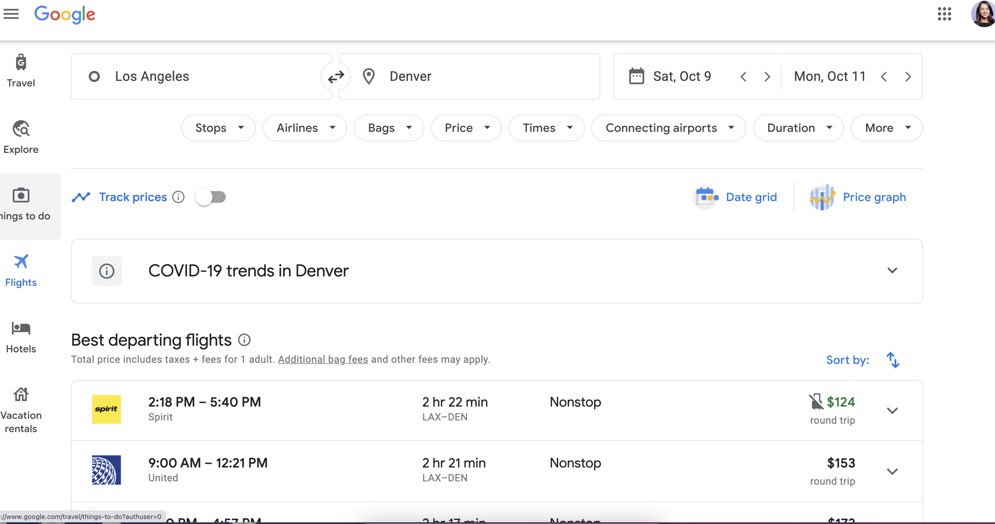Edit the Los Angeles origin field

(x=202, y=77)
